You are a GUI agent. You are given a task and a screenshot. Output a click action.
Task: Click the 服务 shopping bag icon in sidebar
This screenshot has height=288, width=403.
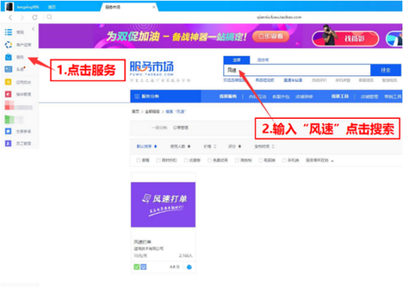tap(7, 58)
